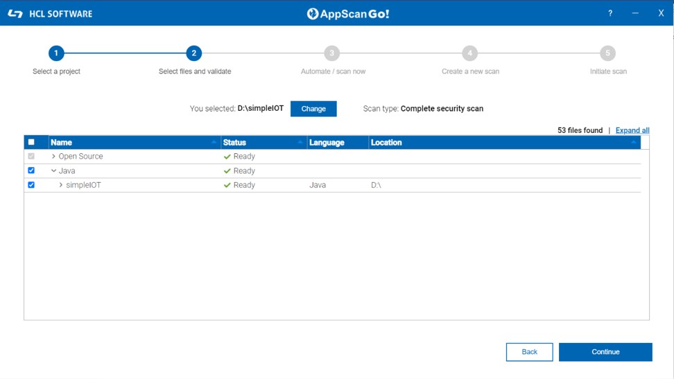Viewport: 674px width, 379px height.
Task: Expand the simpleIOT project node
Action: (61, 186)
